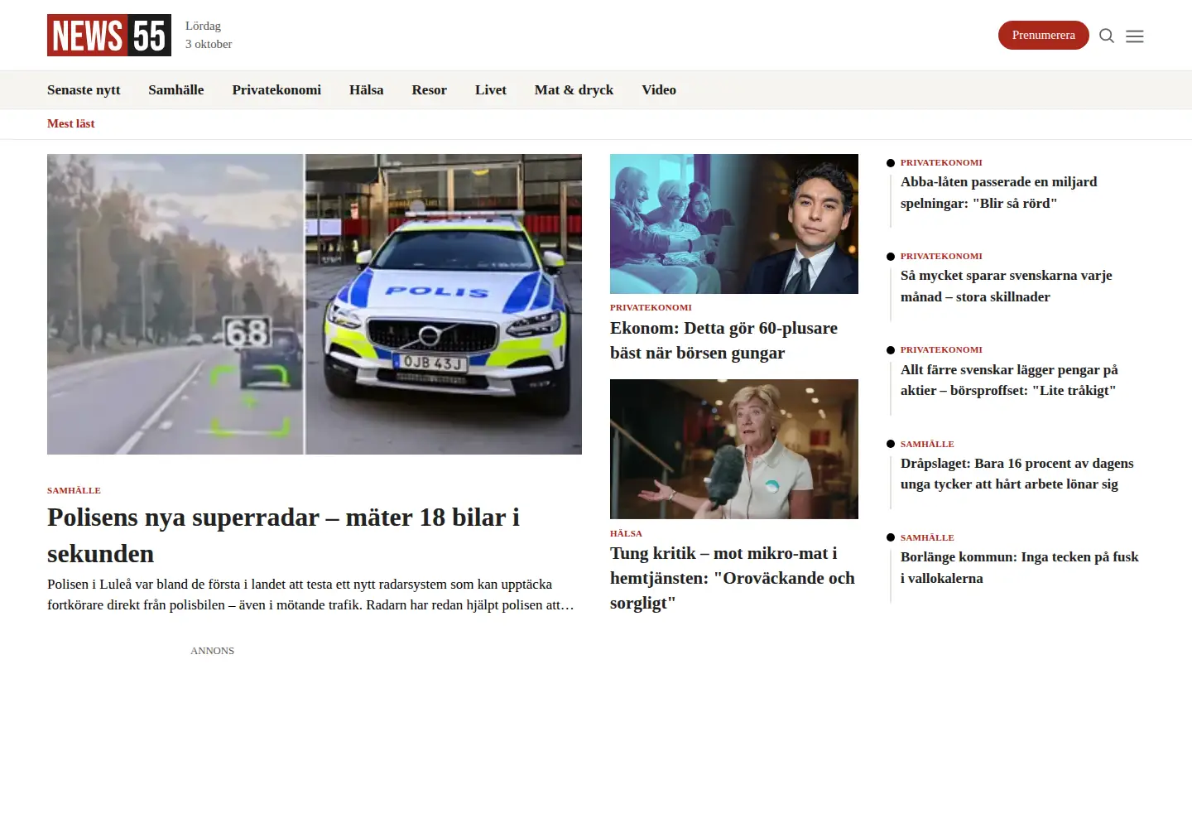The height and width of the screenshot is (828, 1192).
Task: Open the search magnifier icon
Action: pyautogui.click(x=1107, y=36)
